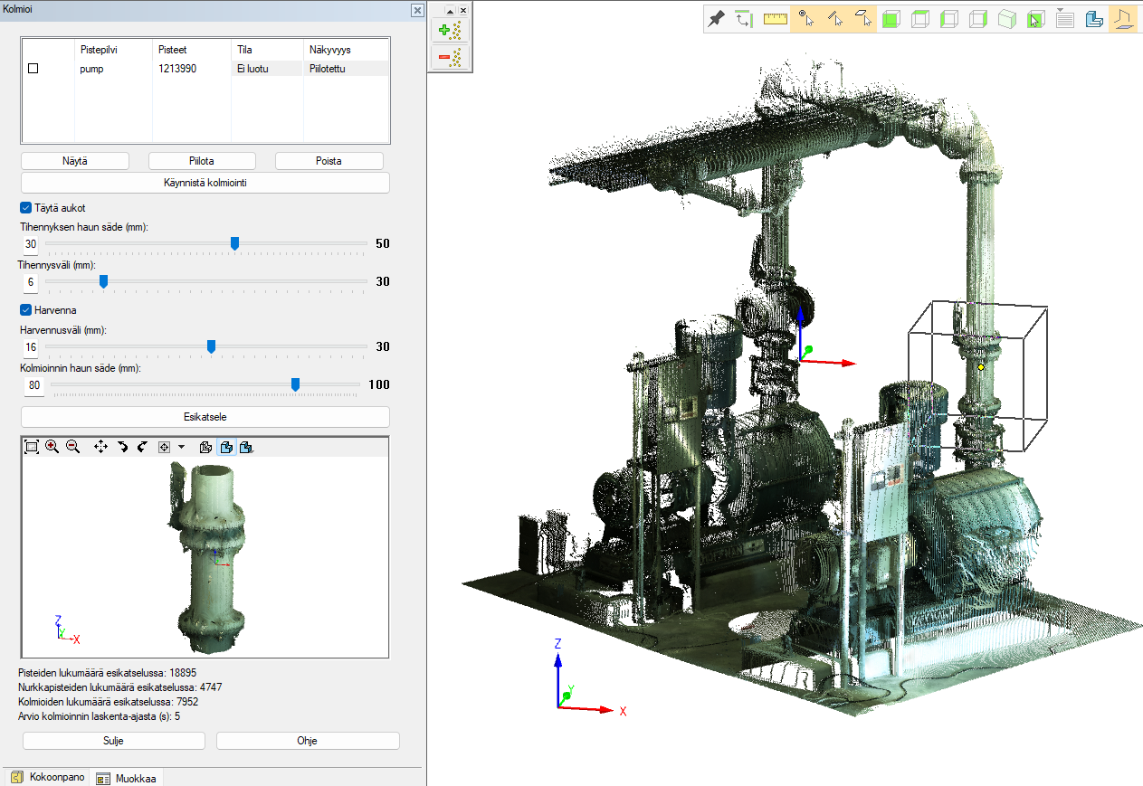Click the 'Tihennysväli' value field showing 6

tap(31, 282)
